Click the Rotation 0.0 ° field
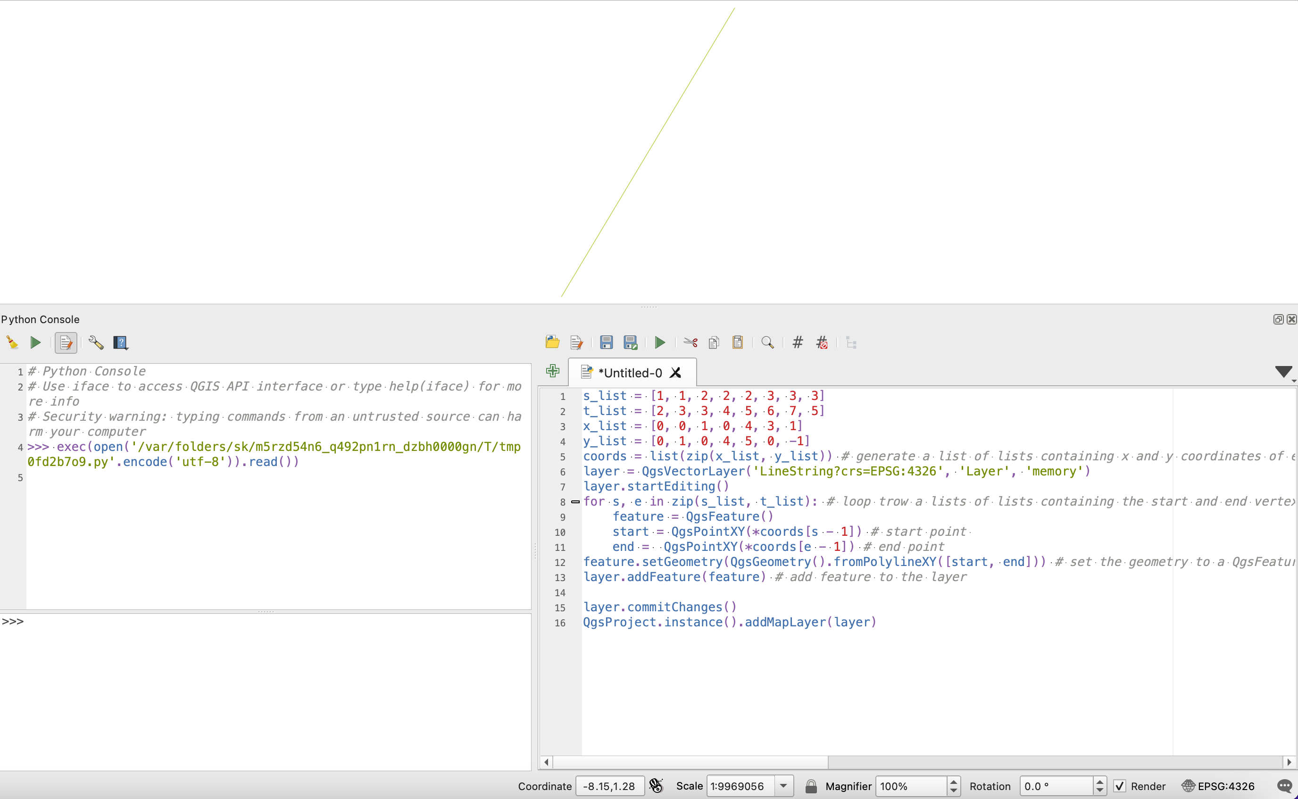This screenshot has width=1298, height=799. click(1057, 786)
